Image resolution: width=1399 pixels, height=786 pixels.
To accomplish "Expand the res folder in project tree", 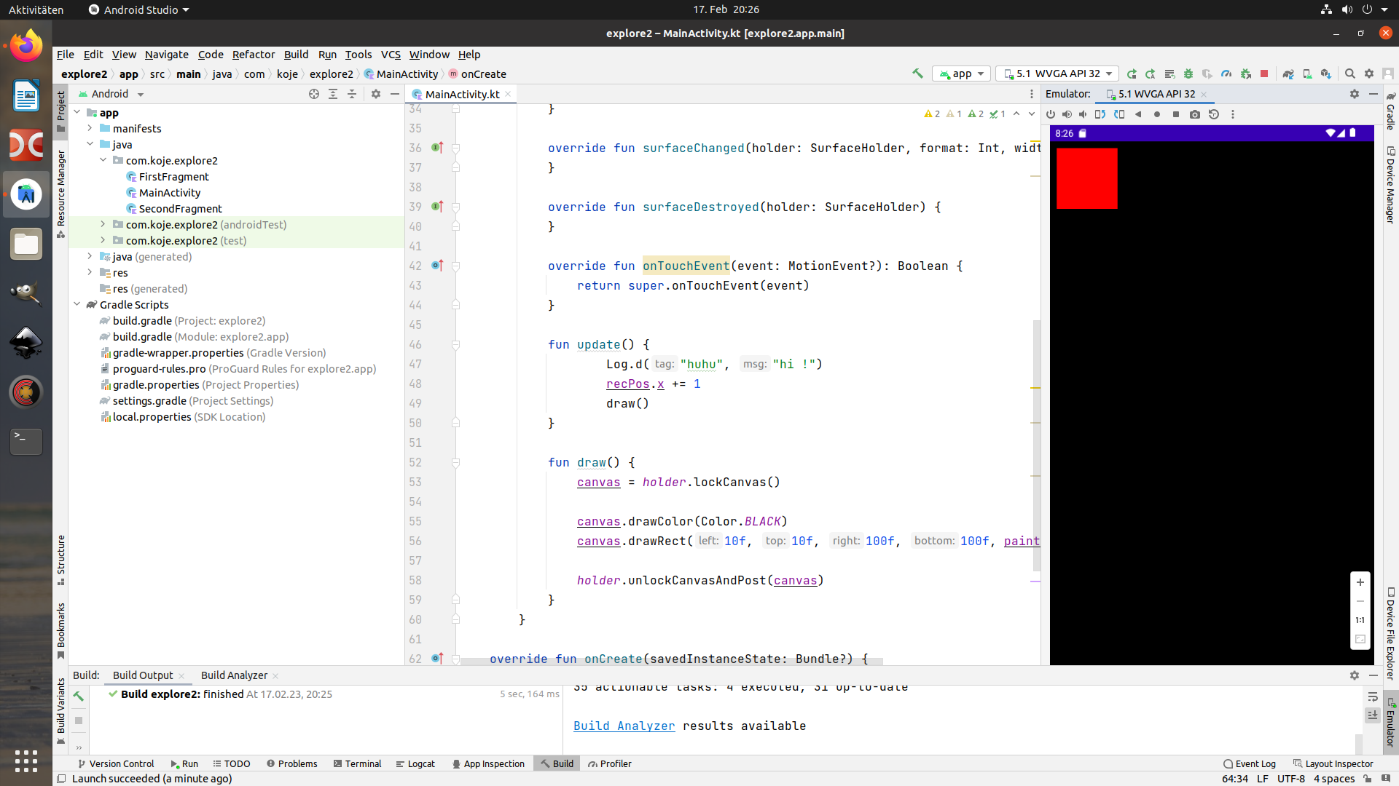I will point(90,273).
